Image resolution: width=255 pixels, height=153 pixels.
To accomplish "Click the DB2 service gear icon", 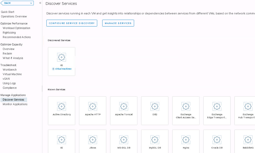I will (155, 106).
